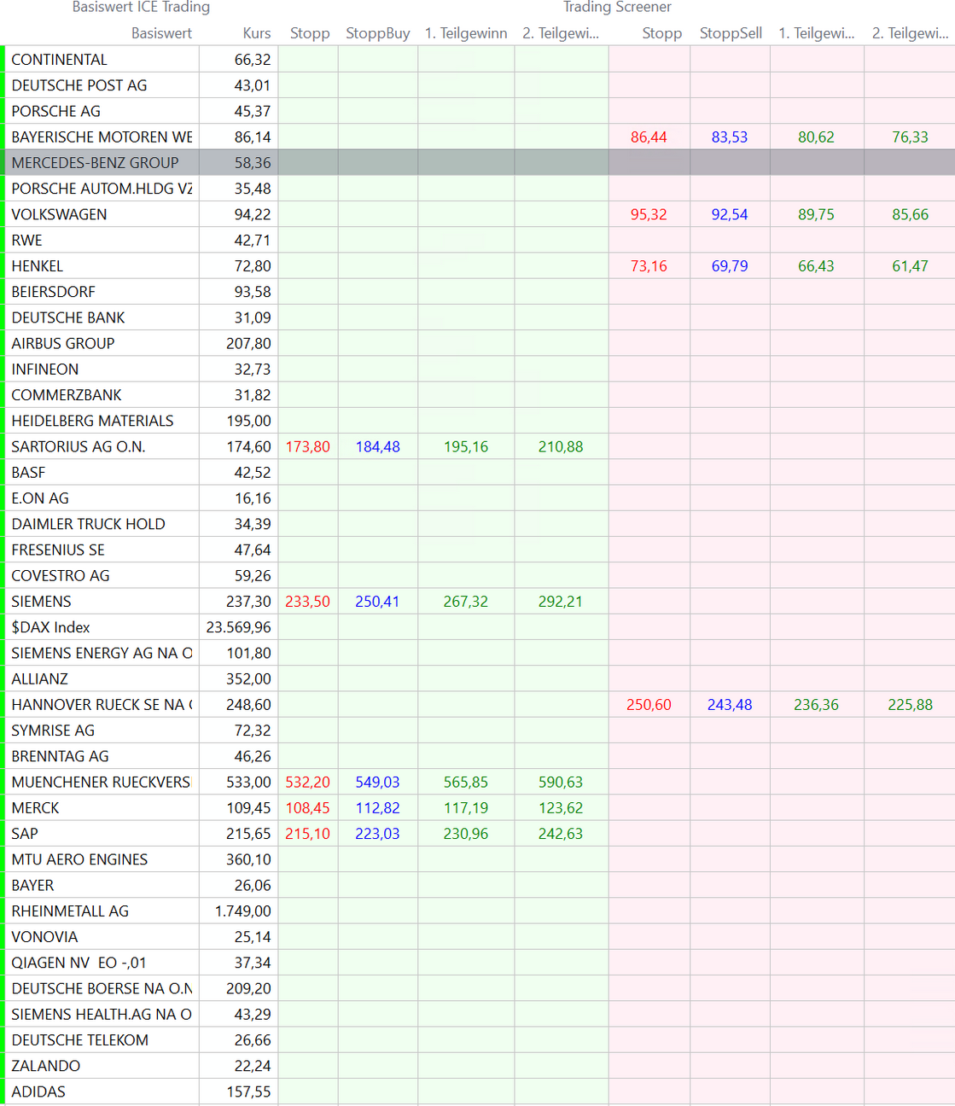
Task: Select the ADIDAS row name
Action: (38, 1091)
